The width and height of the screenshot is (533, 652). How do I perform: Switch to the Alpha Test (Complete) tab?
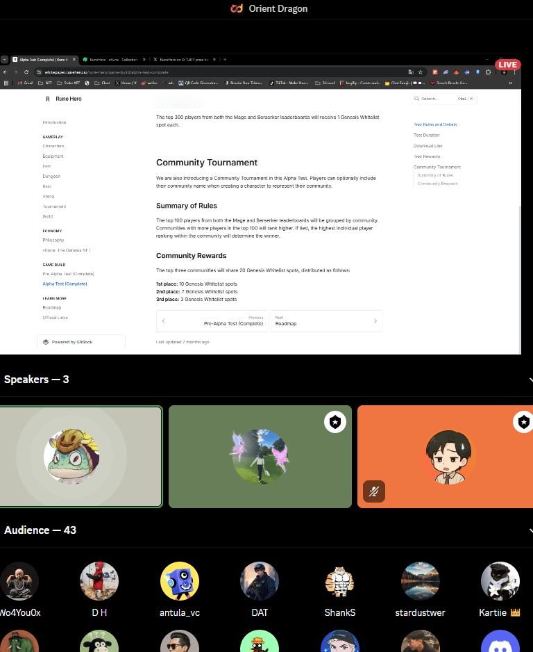pyautogui.click(x=44, y=60)
